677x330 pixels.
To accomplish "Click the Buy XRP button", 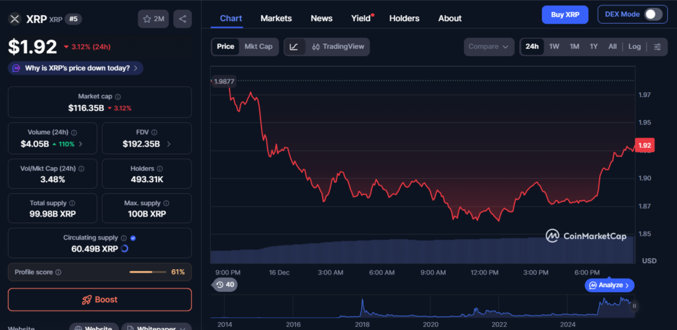I will coord(565,15).
